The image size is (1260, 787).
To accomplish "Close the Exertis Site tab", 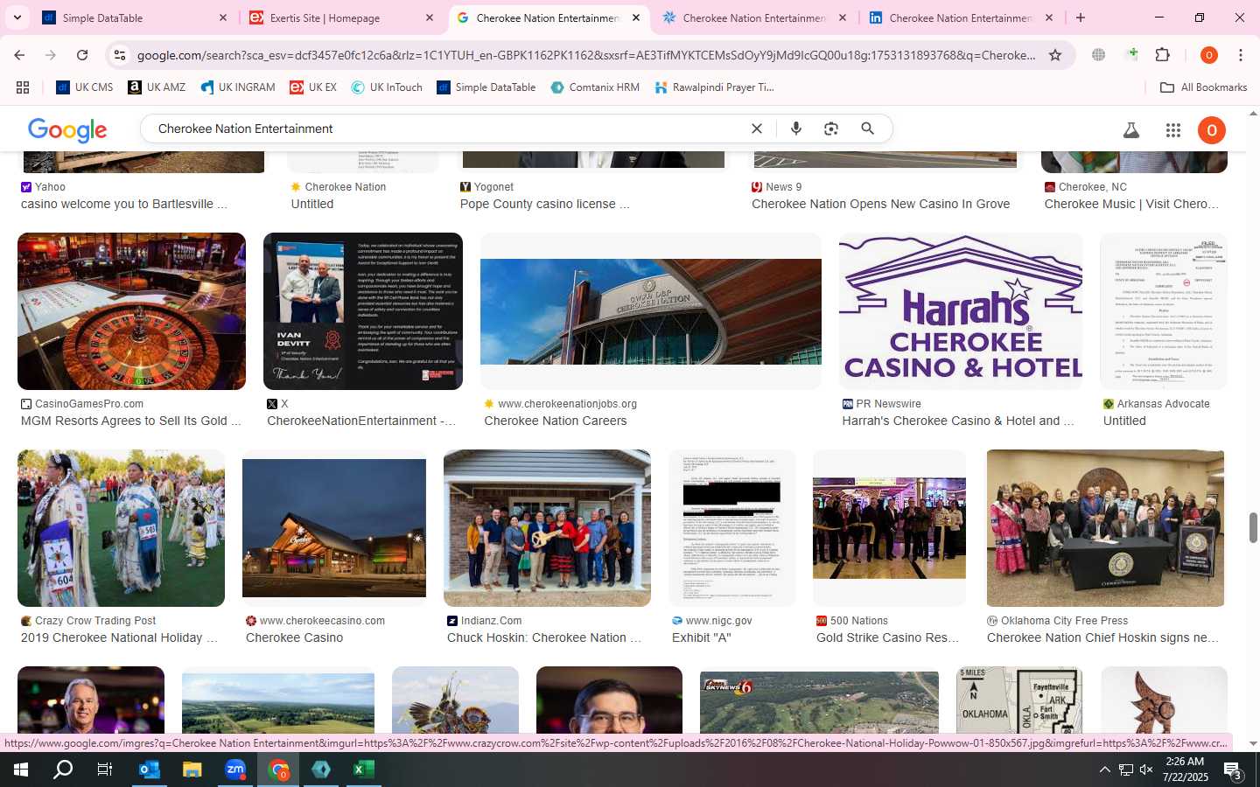I will tap(430, 17).
